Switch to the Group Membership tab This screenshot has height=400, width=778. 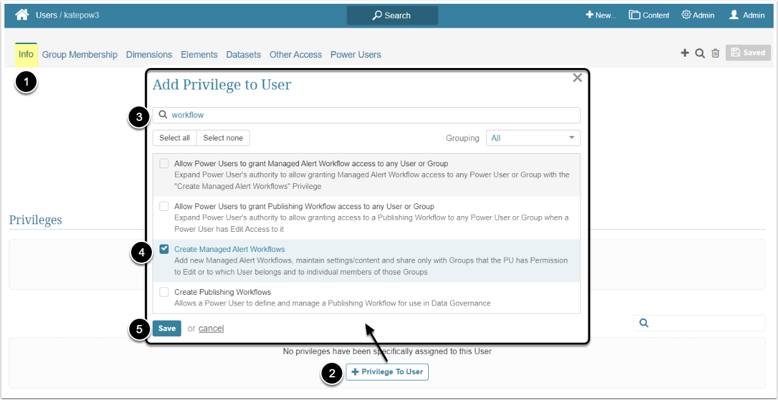click(x=79, y=55)
